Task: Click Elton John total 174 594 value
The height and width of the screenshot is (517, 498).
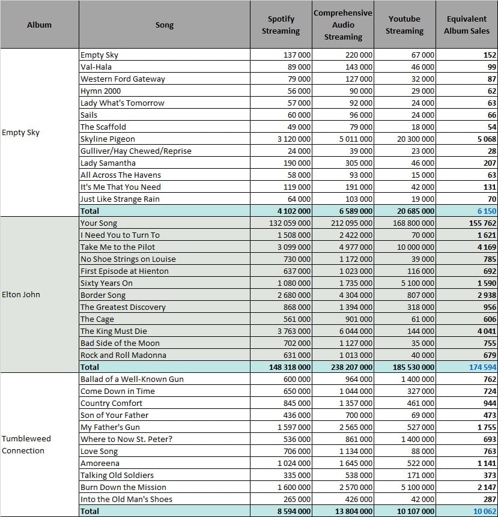Action: 467,367
